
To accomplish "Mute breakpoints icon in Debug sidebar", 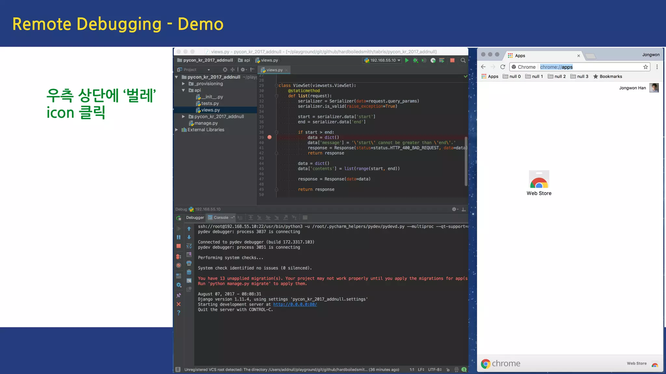I will 179,266.
